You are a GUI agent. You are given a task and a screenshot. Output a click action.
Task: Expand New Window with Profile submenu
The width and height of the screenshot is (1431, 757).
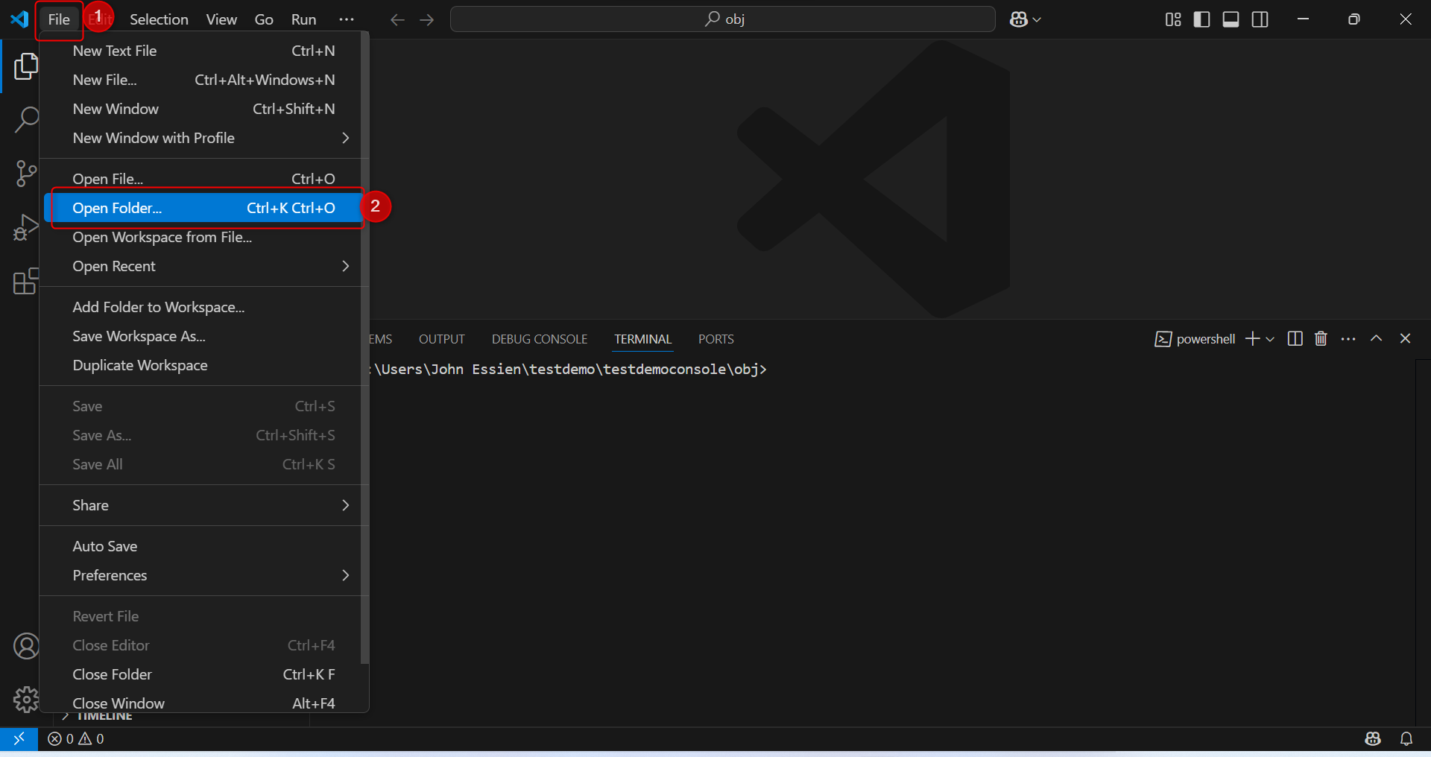(x=203, y=138)
